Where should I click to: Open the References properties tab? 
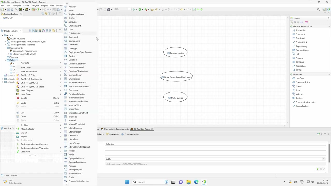(113, 134)
